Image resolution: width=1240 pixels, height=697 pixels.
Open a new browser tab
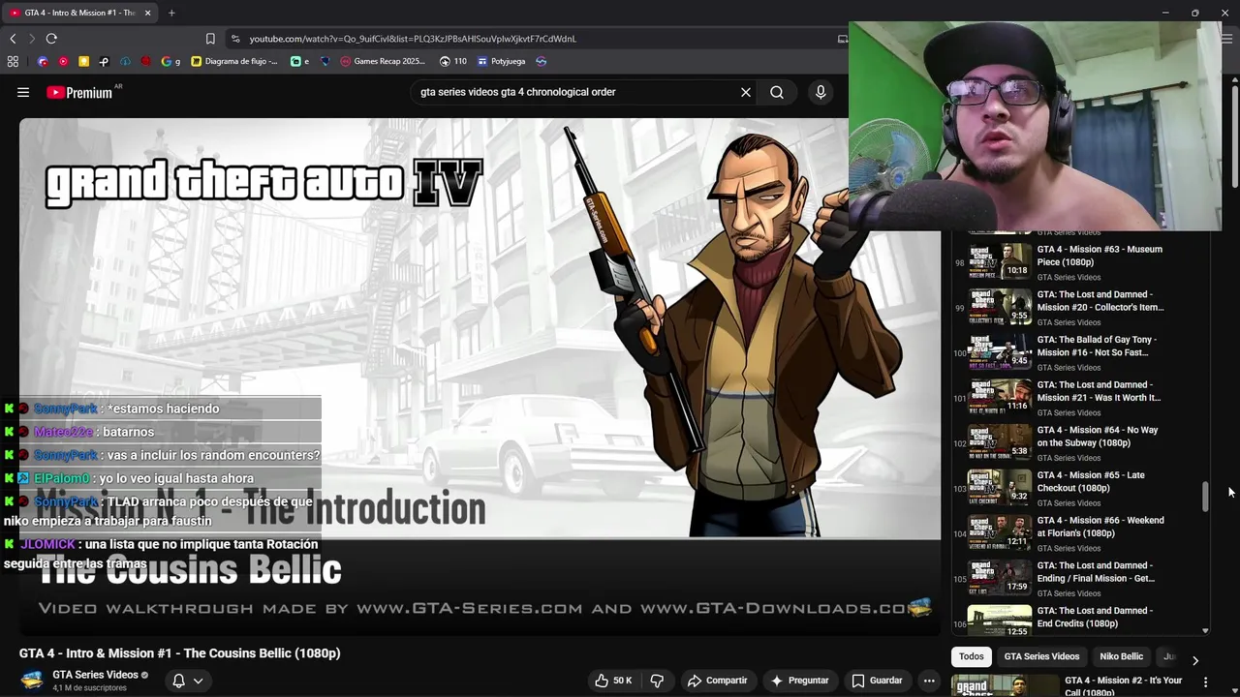pos(171,13)
